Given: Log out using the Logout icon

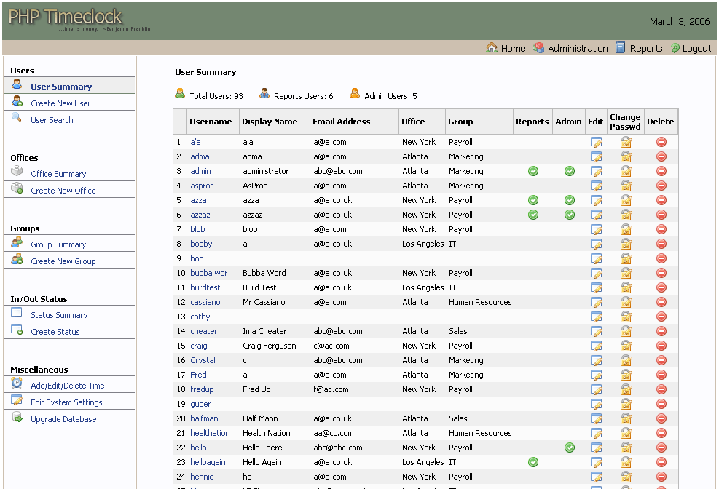Looking at the screenshot, I should click(x=677, y=48).
